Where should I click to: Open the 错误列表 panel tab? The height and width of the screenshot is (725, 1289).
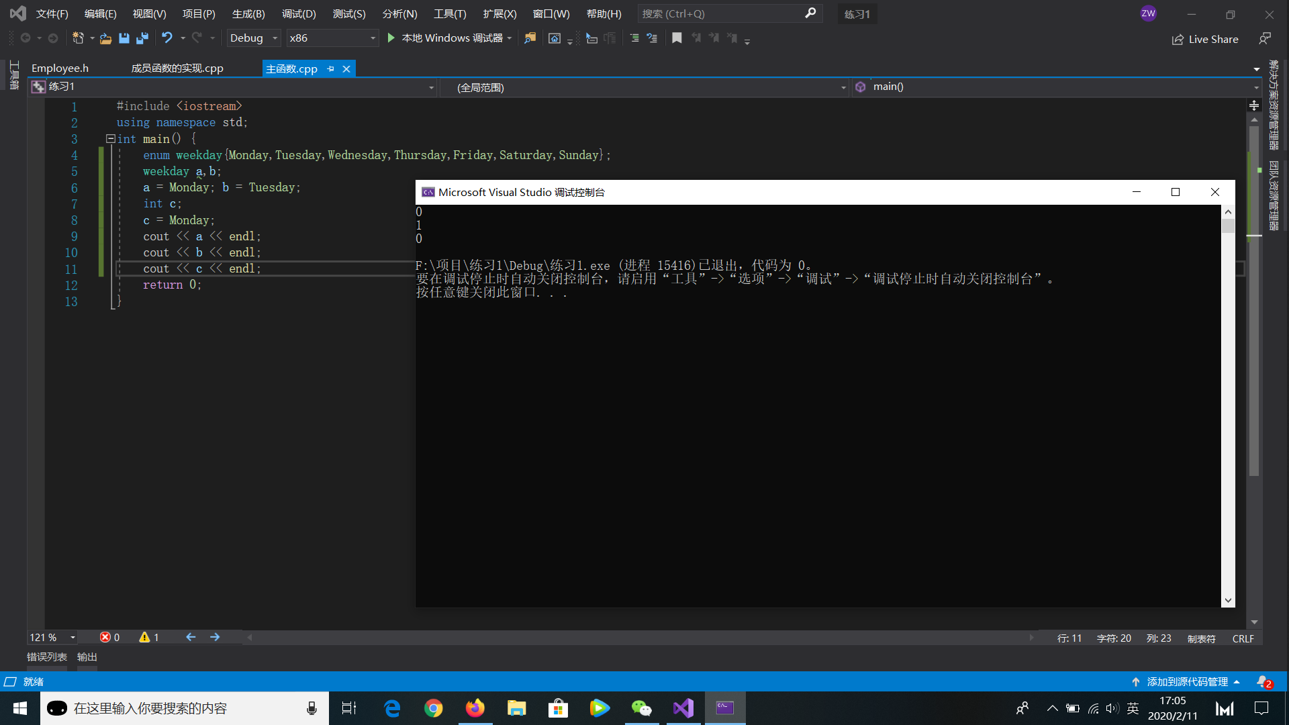(x=47, y=657)
